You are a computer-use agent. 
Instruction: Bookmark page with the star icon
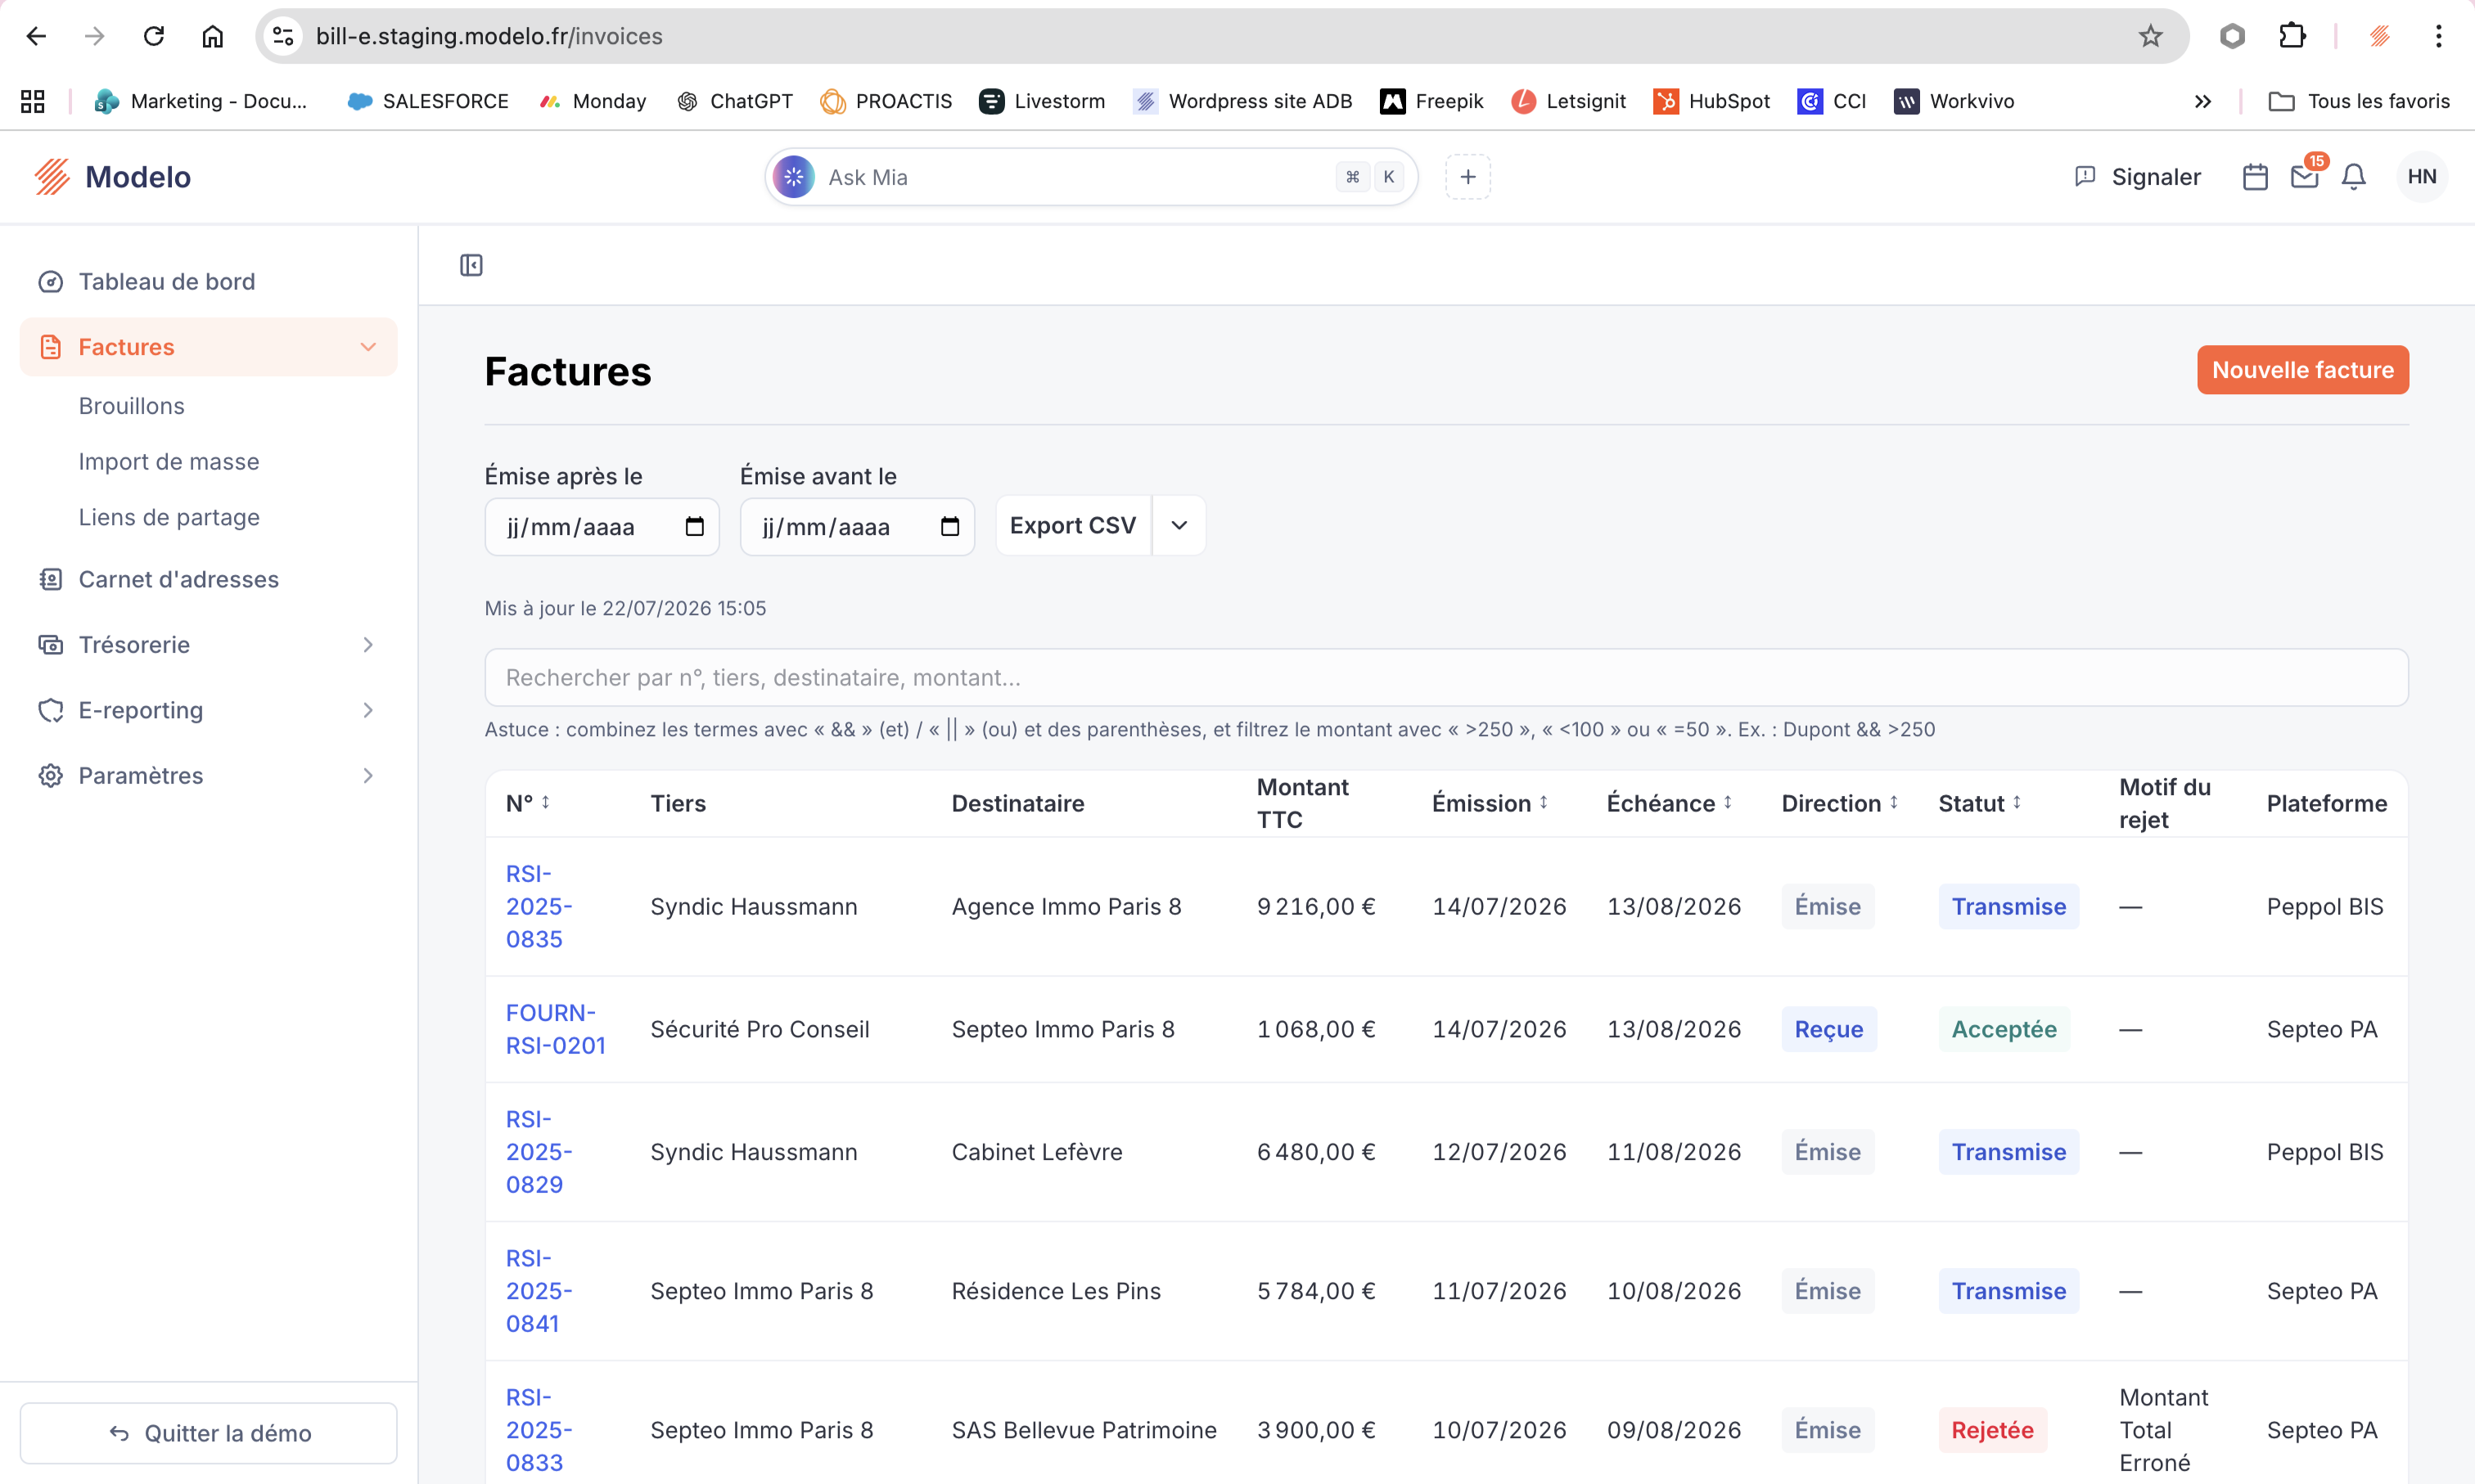(2150, 36)
